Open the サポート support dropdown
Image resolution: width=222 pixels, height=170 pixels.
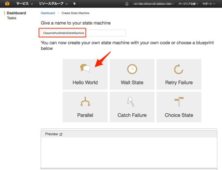(x=208, y=4)
